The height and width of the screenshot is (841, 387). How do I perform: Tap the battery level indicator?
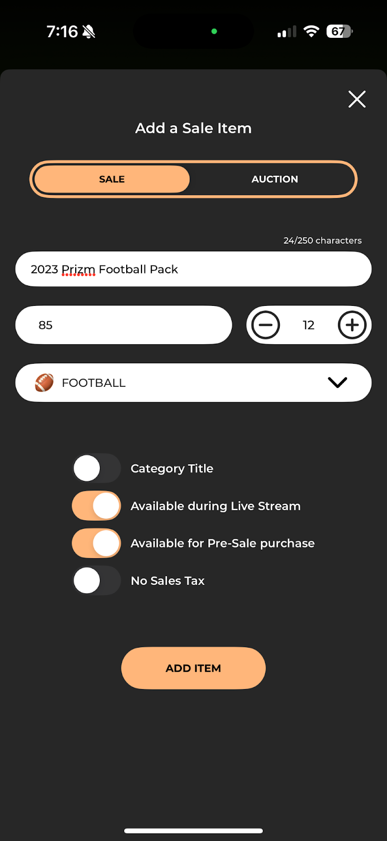[339, 32]
